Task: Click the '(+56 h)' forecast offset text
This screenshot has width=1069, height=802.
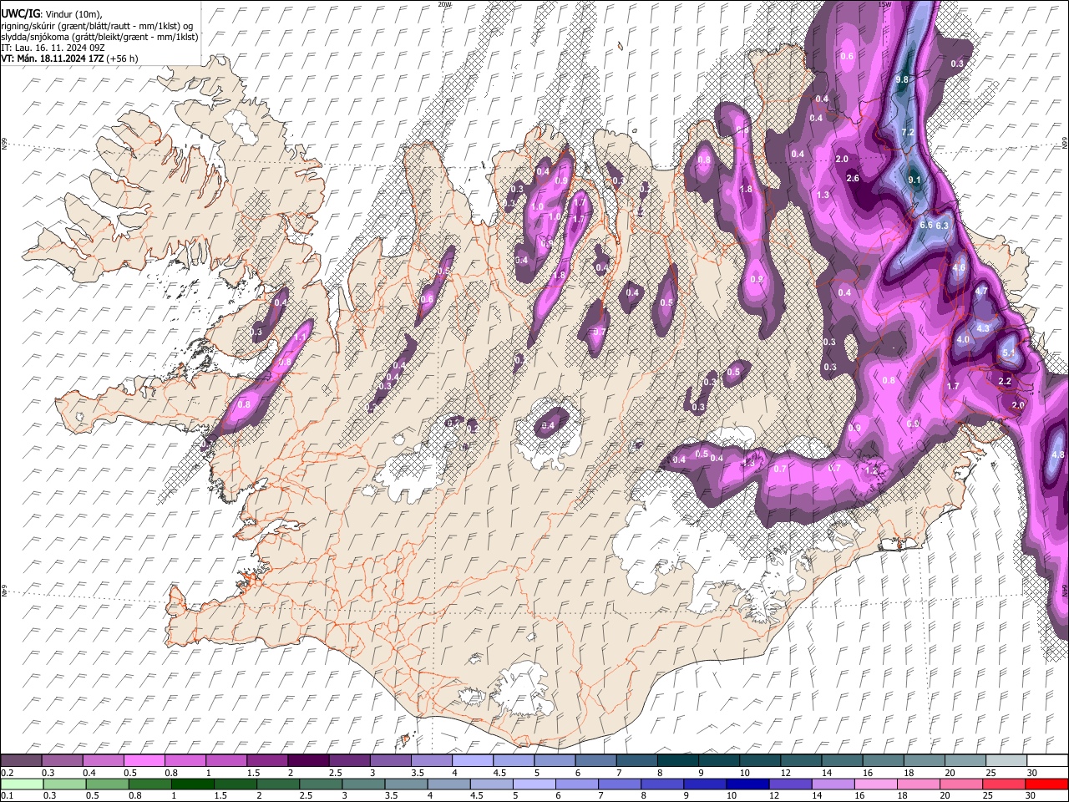Action: (123, 58)
